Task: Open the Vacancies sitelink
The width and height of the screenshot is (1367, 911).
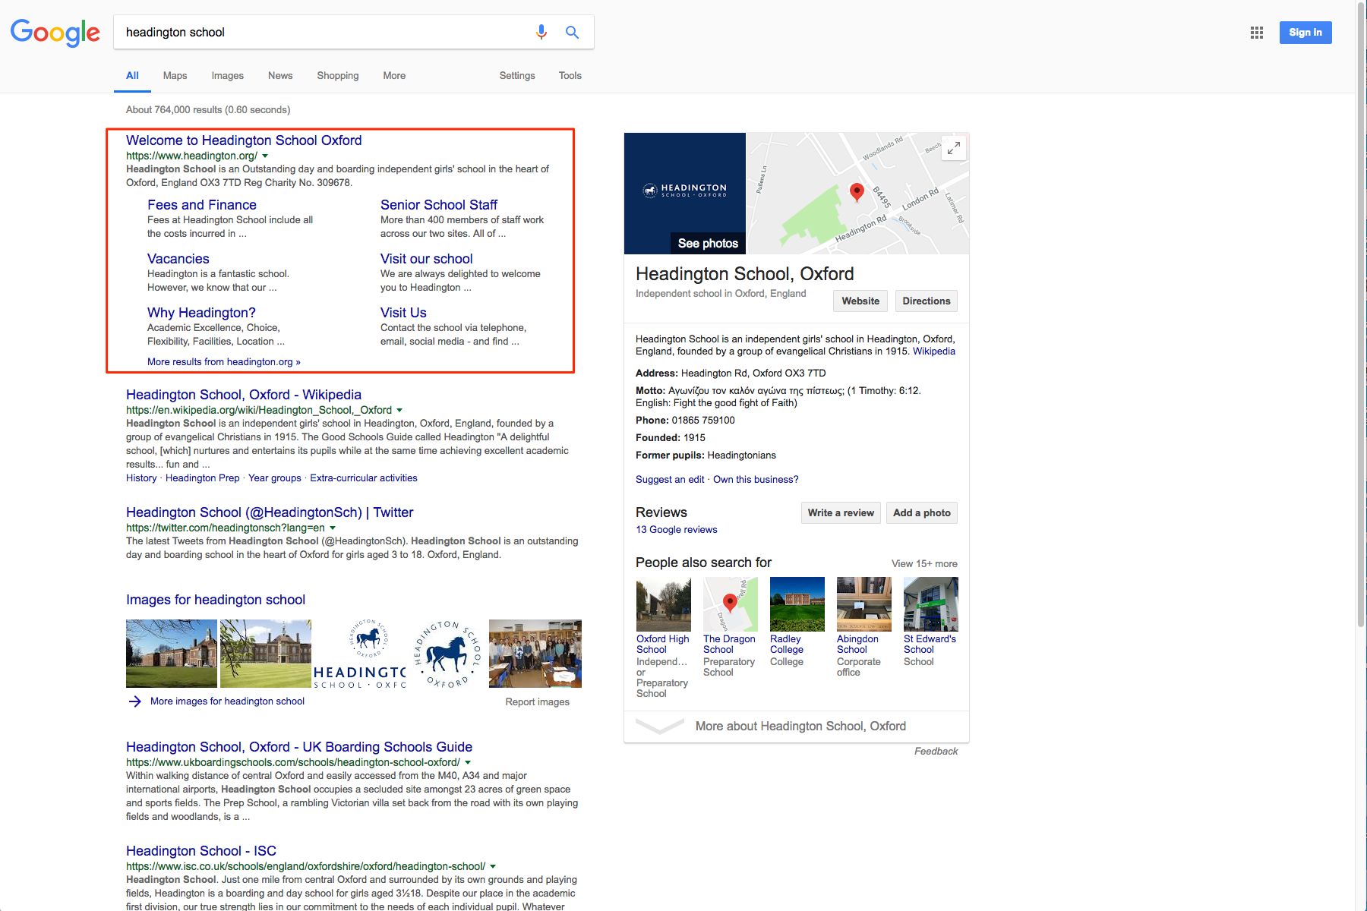Action: 178,259
